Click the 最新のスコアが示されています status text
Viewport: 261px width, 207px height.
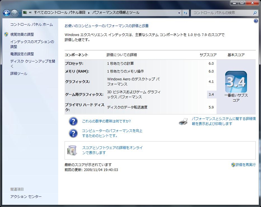click(x=88, y=165)
